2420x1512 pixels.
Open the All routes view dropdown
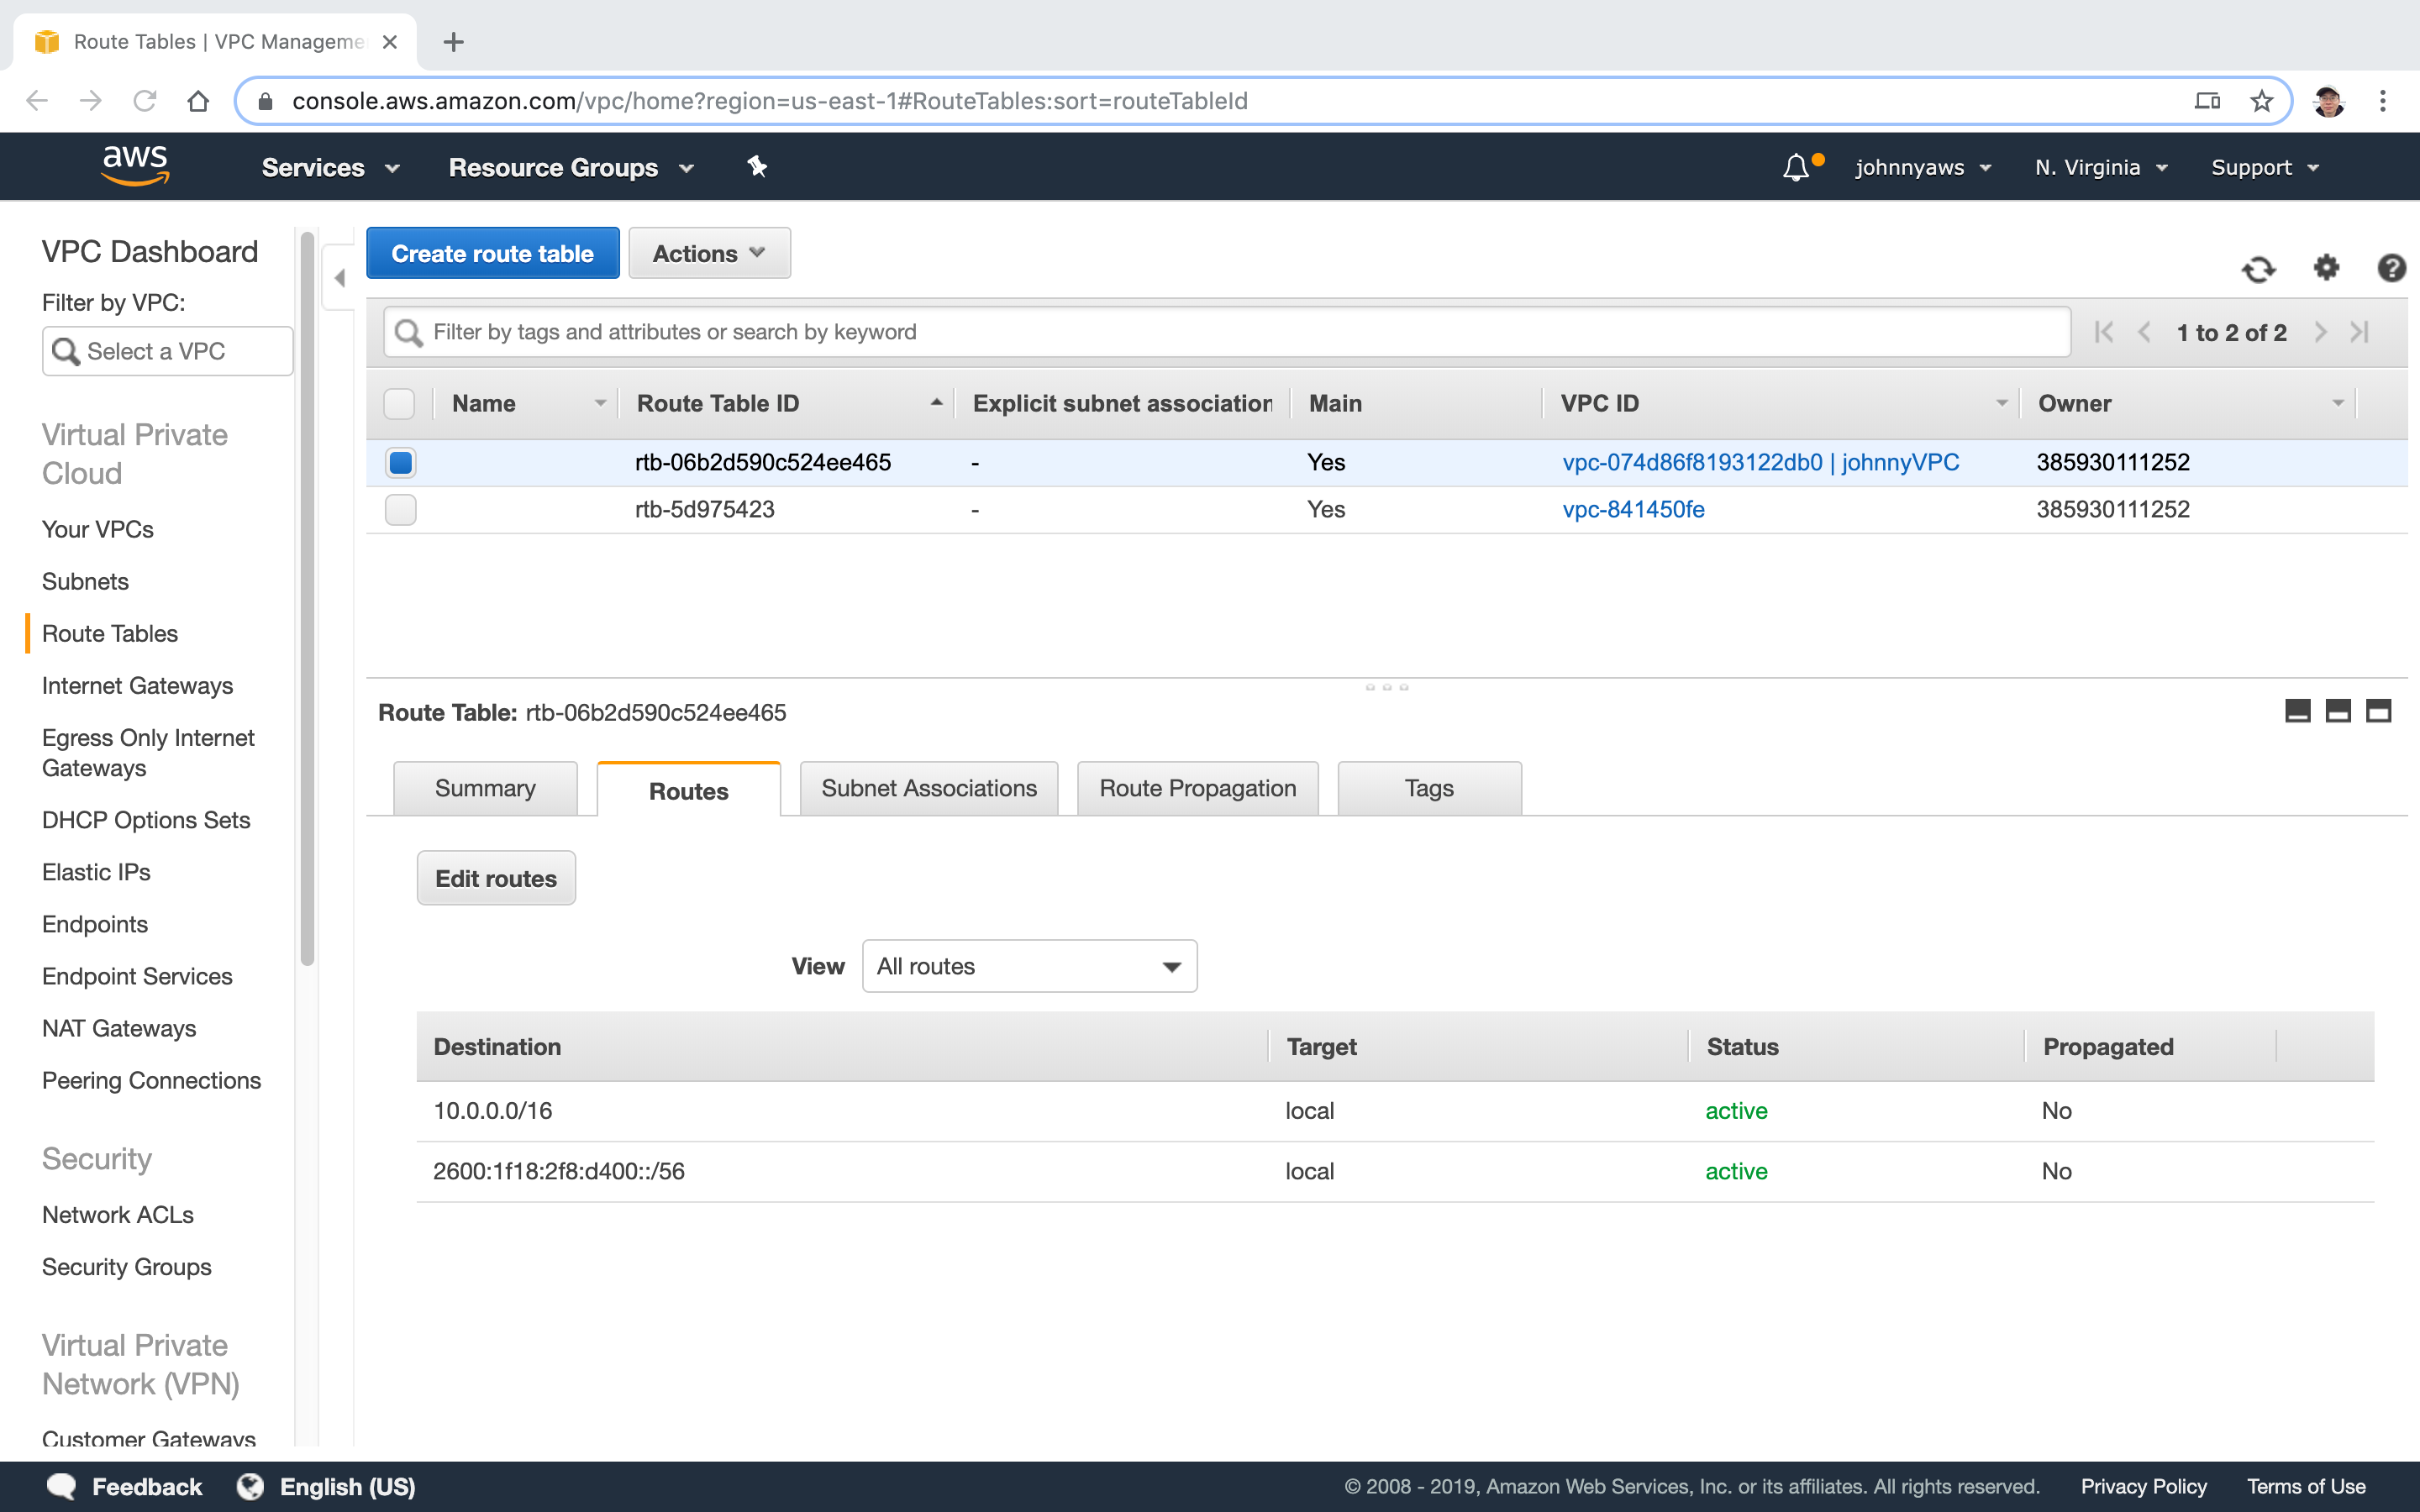click(x=1029, y=966)
